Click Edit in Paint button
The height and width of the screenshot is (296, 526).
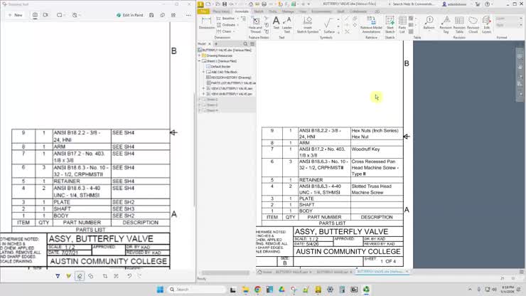130,15
